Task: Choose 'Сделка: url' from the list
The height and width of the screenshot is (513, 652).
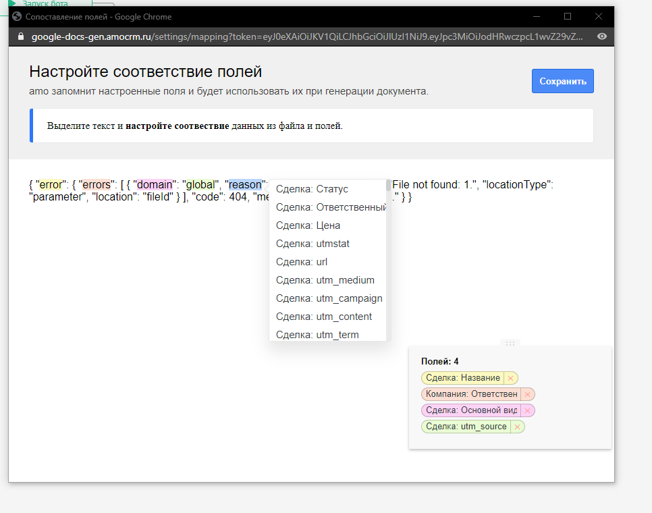Action: click(x=301, y=262)
